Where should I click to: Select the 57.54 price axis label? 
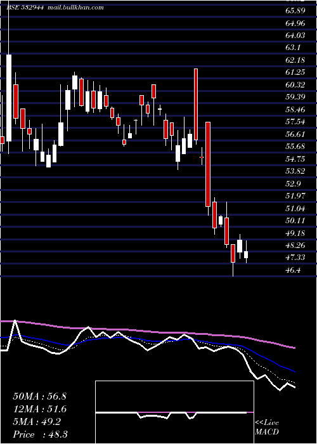click(x=295, y=122)
